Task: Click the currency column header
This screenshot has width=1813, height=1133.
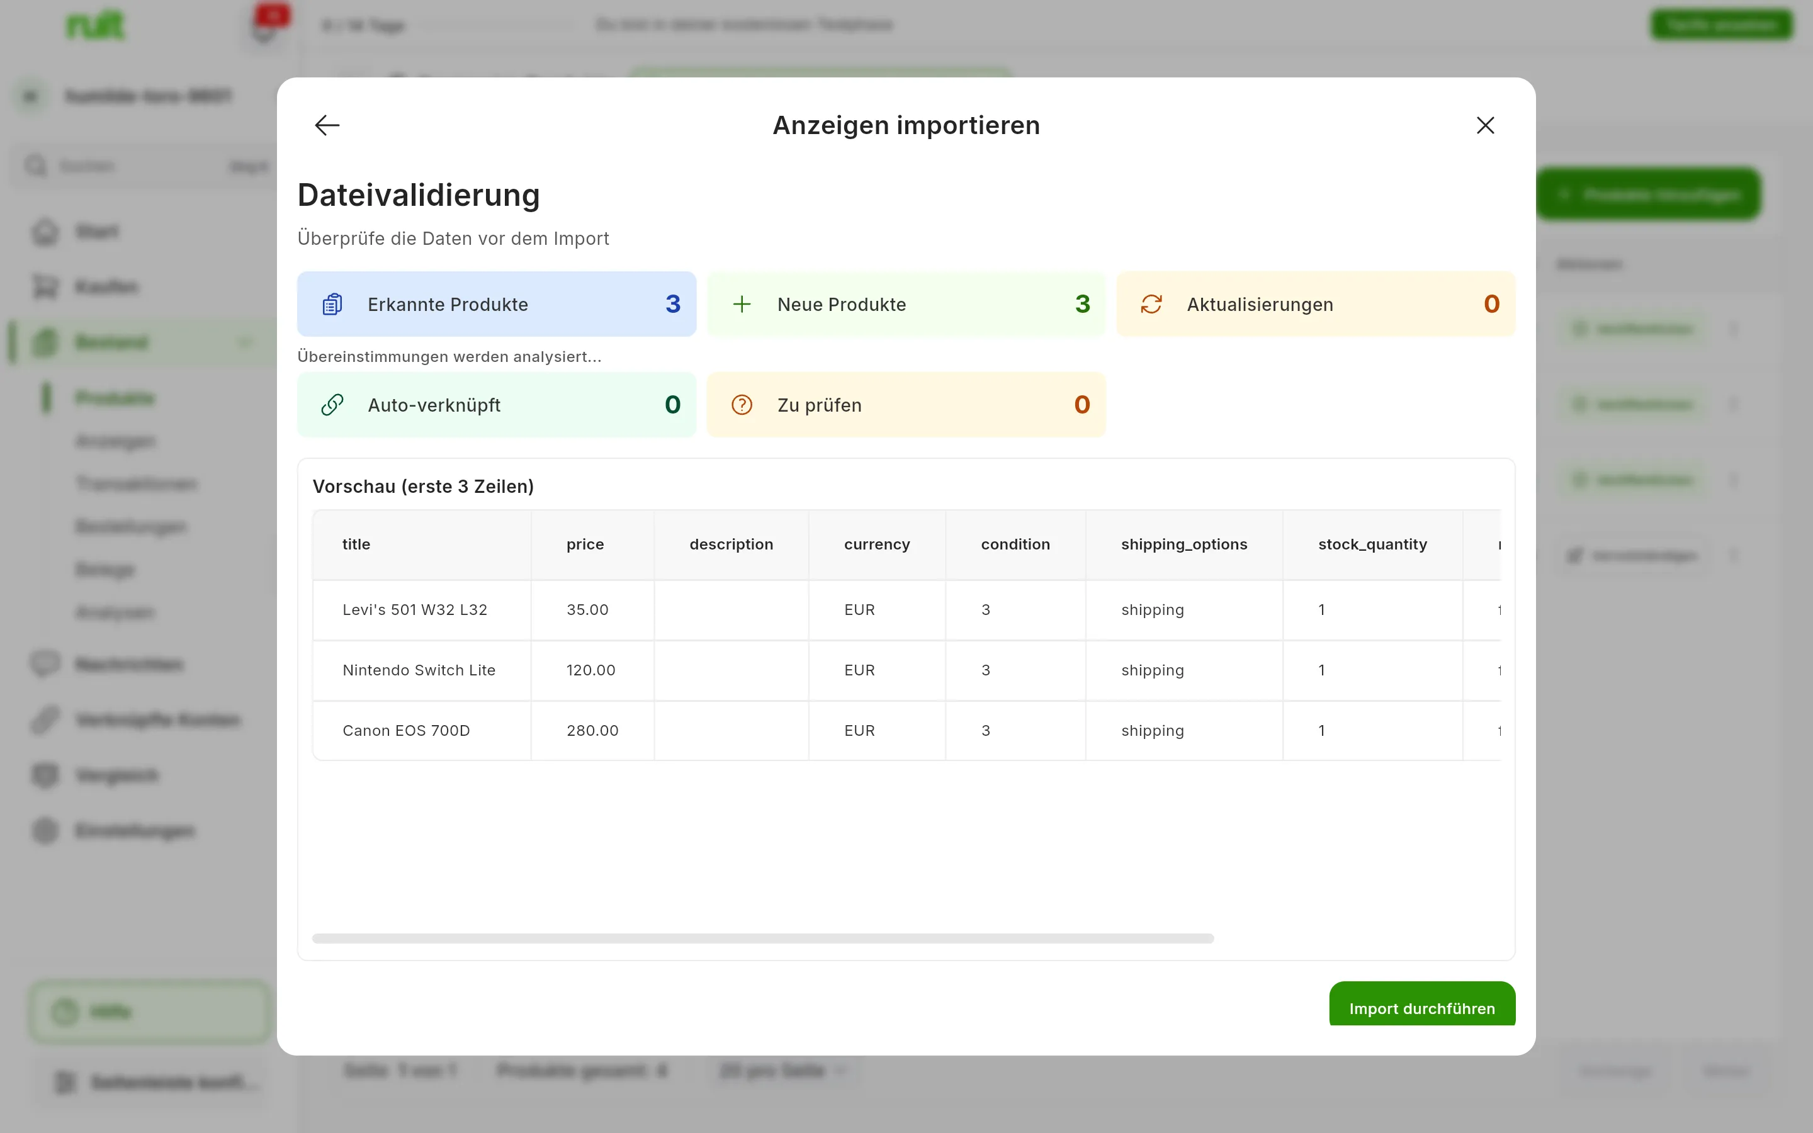Action: point(876,544)
